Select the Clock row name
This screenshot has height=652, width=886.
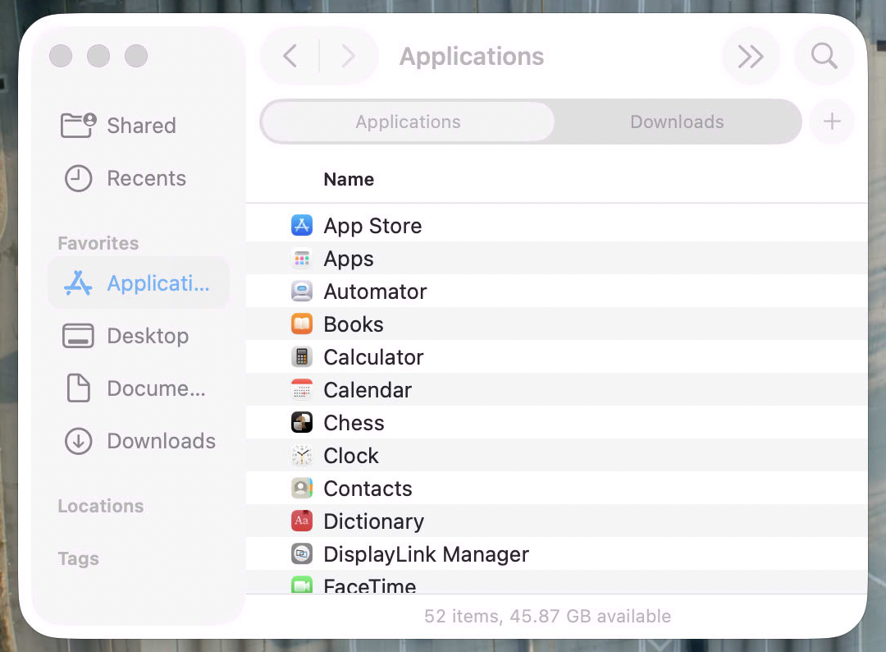pyautogui.click(x=351, y=456)
